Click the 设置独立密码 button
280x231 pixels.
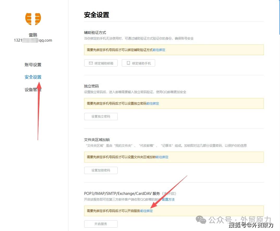[101, 117]
